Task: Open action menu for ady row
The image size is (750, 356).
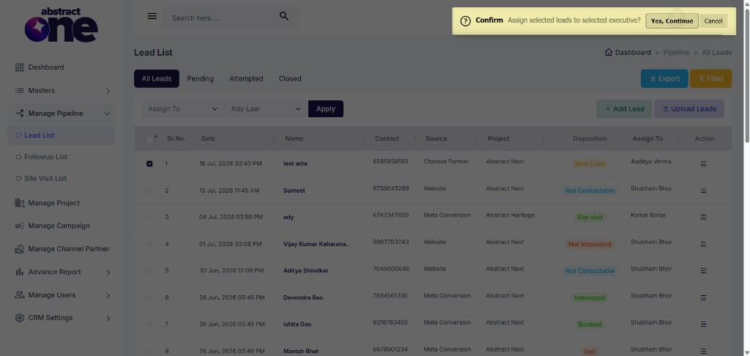Action: [703, 218]
